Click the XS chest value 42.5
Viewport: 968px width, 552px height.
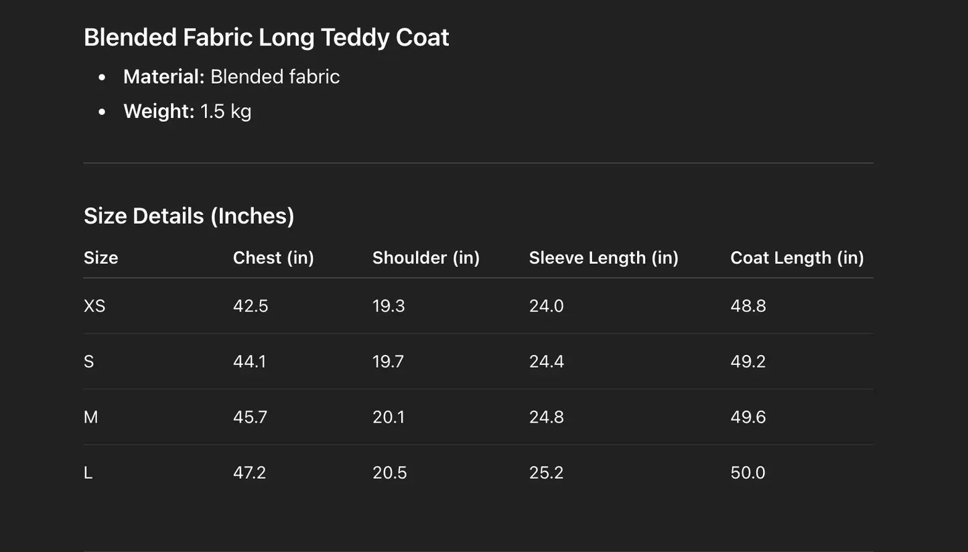pos(251,306)
